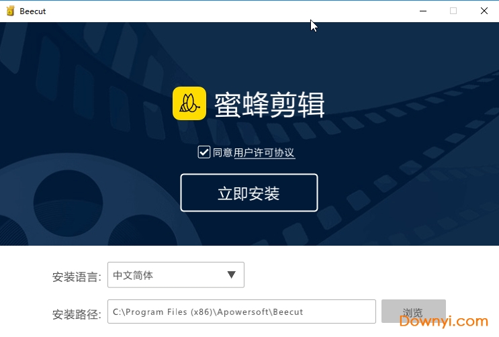Click the Beecut window title text
The image size is (499, 337).
coord(33,11)
